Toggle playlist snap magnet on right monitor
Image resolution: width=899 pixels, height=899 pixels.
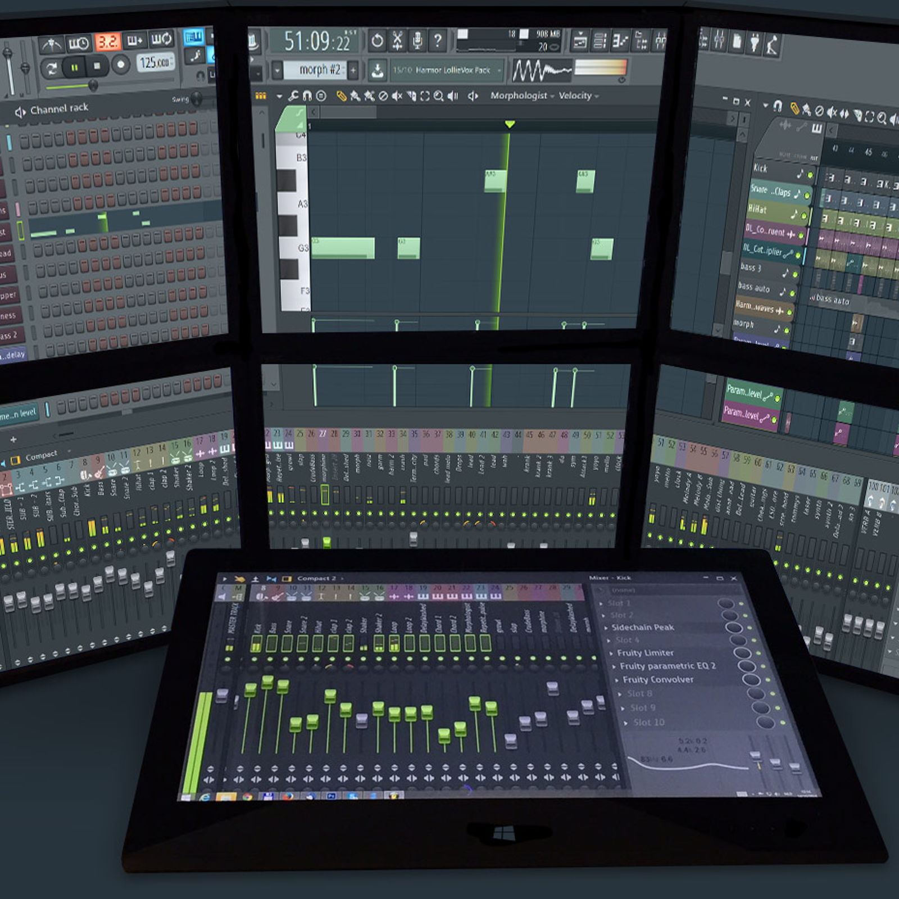(x=778, y=106)
